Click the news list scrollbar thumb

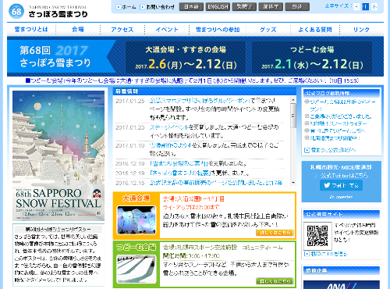293,116
